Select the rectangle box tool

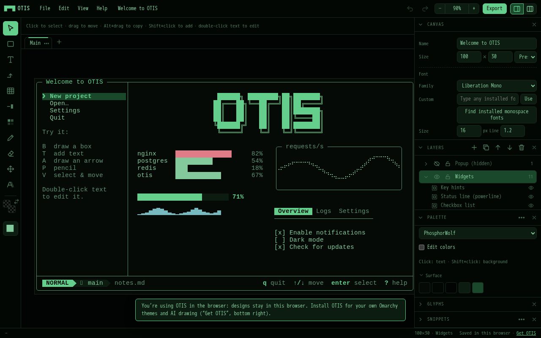pyautogui.click(x=11, y=44)
